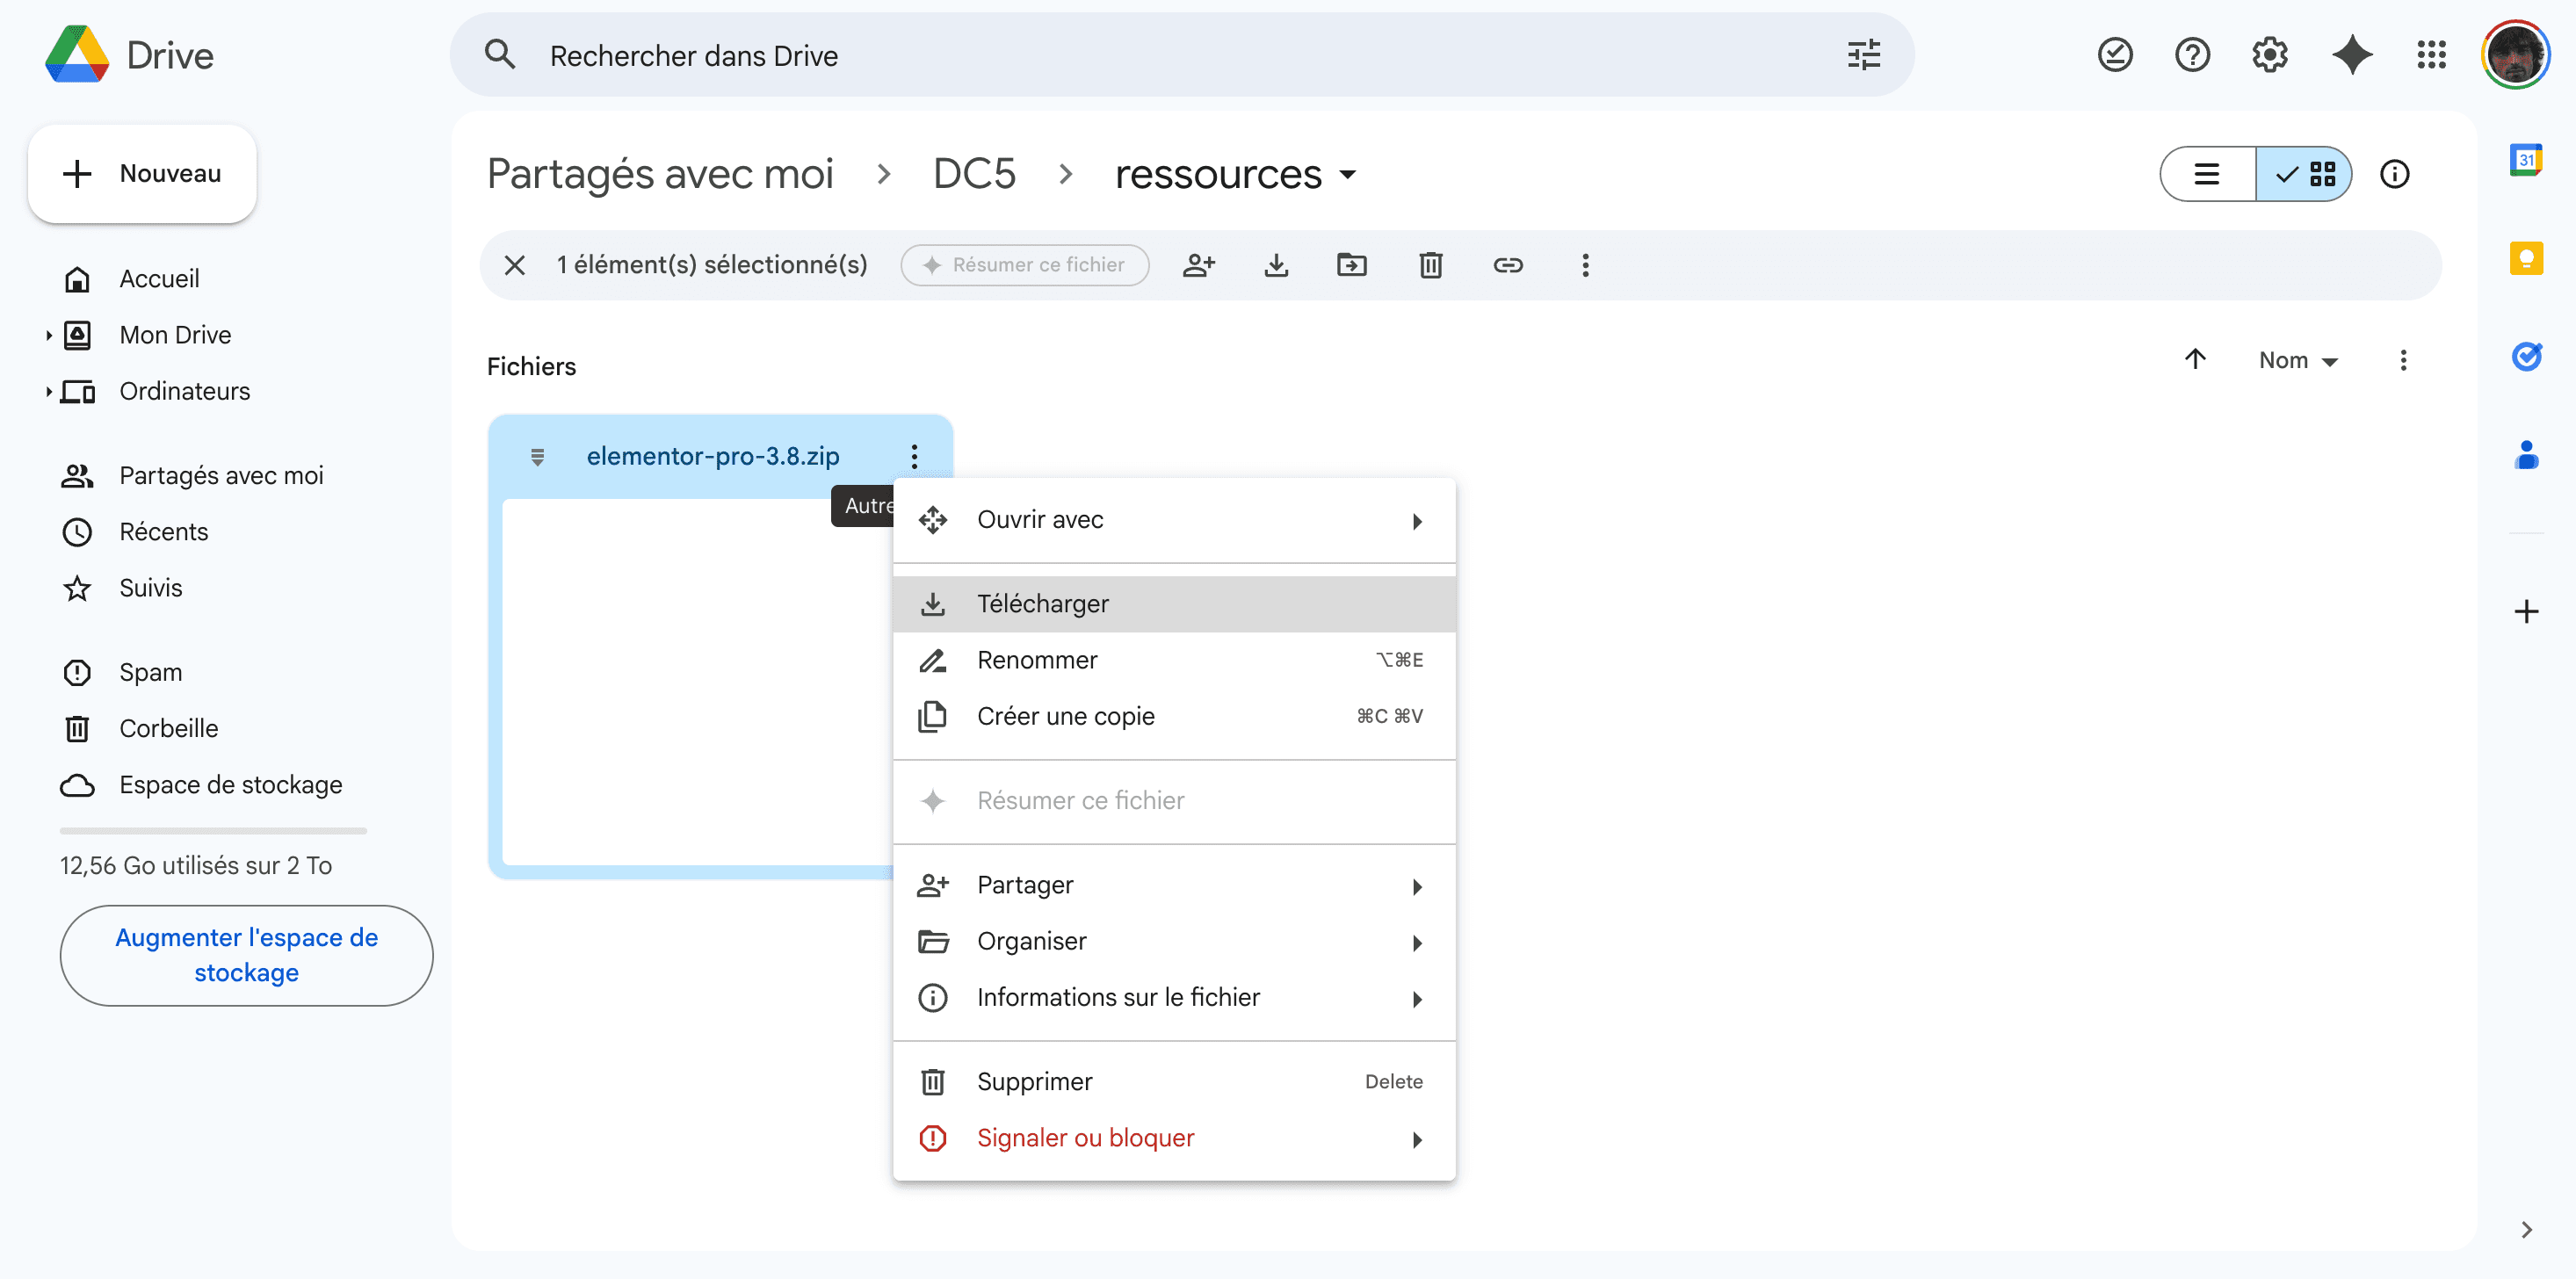Switch to list layout view
2576x1279 pixels.
(x=2207, y=174)
